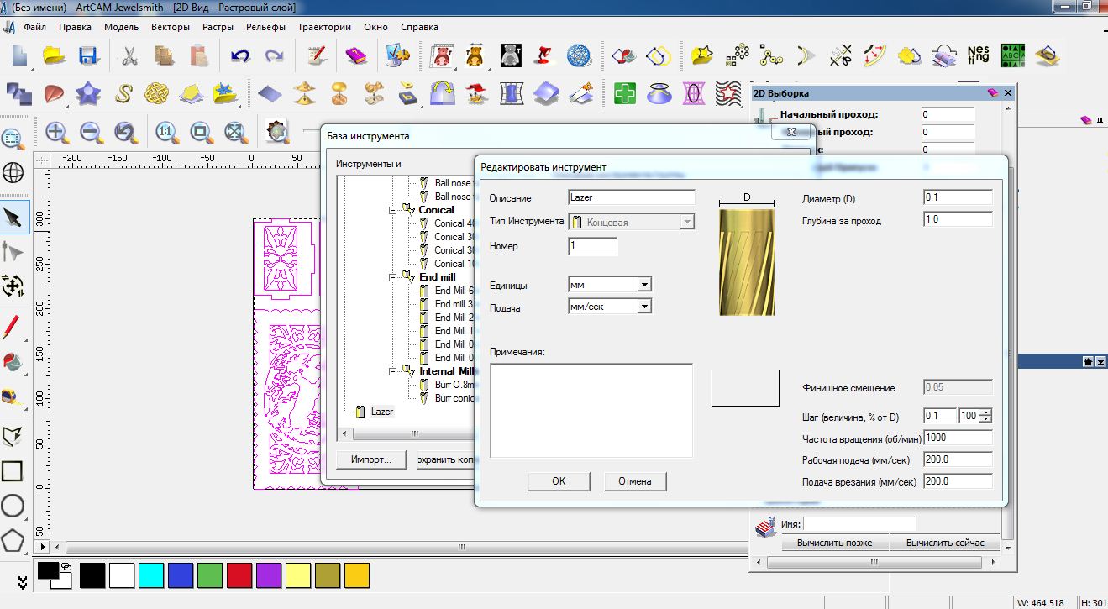Click the Redo arrow icon
Image resolution: width=1108 pixels, height=609 pixels.
274,55
